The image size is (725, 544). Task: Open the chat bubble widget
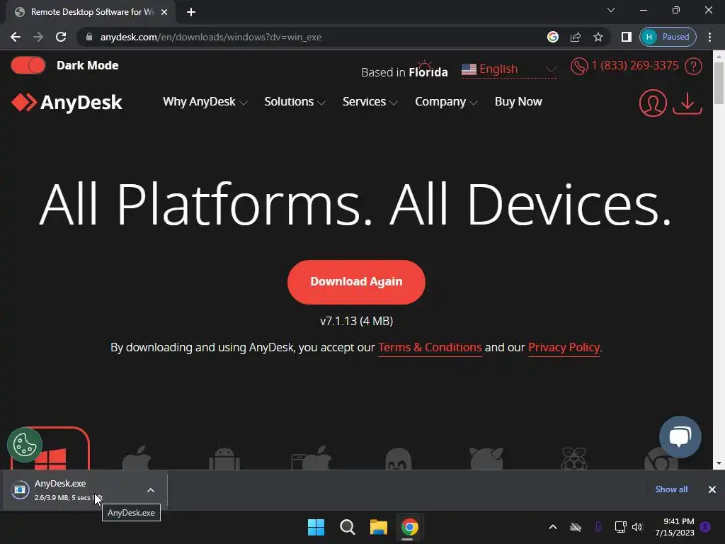click(680, 436)
